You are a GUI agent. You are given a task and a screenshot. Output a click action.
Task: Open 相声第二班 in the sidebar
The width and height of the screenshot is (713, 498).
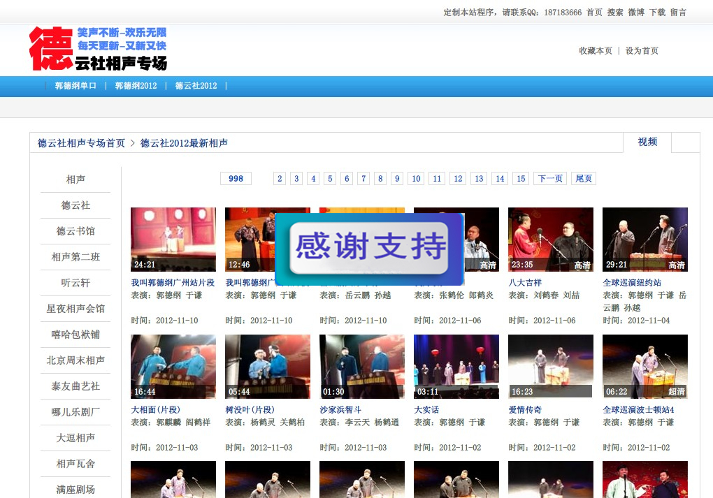tap(75, 257)
